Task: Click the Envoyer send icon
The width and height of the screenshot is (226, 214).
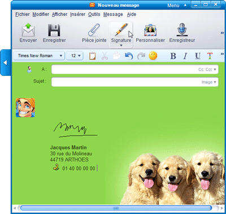Action: pyautogui.click(x=28, y=30)
